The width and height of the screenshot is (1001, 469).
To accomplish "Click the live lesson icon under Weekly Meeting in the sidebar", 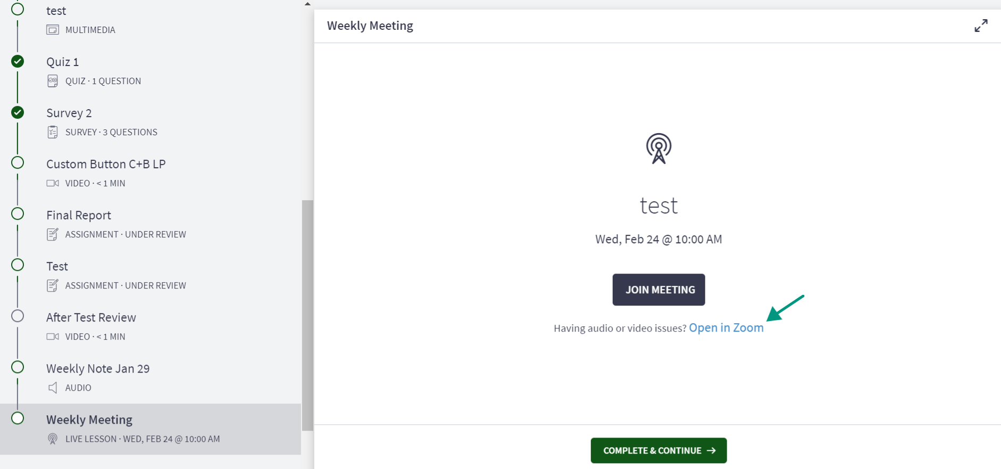I will pyautogui.click(x=53, y=439).
